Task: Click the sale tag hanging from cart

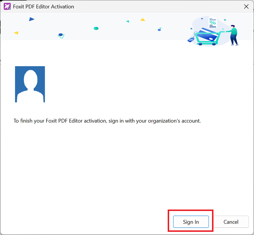Action: 191,40
